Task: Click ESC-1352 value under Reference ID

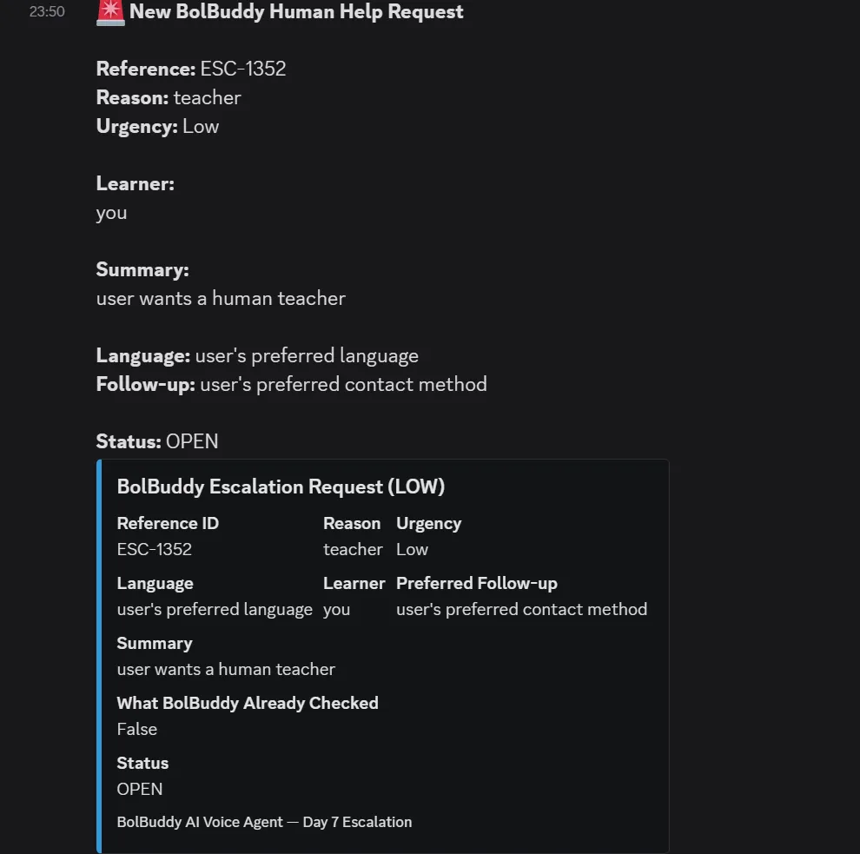Action: [154, 549]
